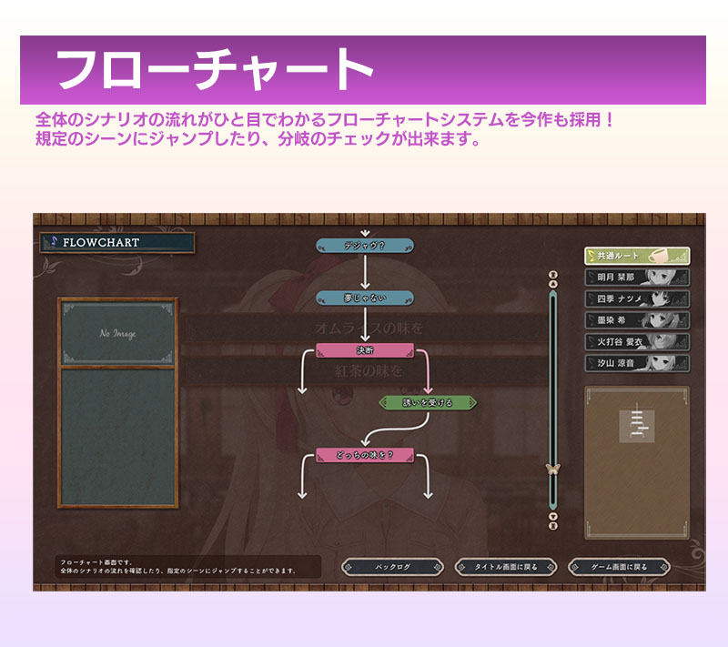Open the どっちの味を? branch node
The image size is (728, 647).
365,454
